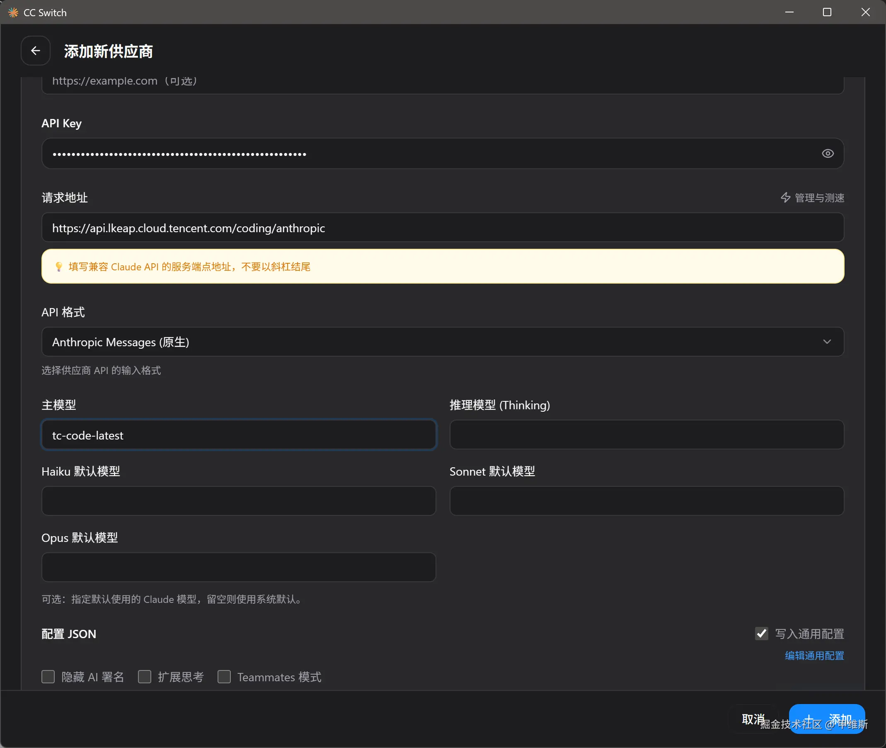Enable 隐藏 AI 署名 checkbox
The height and width of the screenshot is (748, 886).
point(48,677)
